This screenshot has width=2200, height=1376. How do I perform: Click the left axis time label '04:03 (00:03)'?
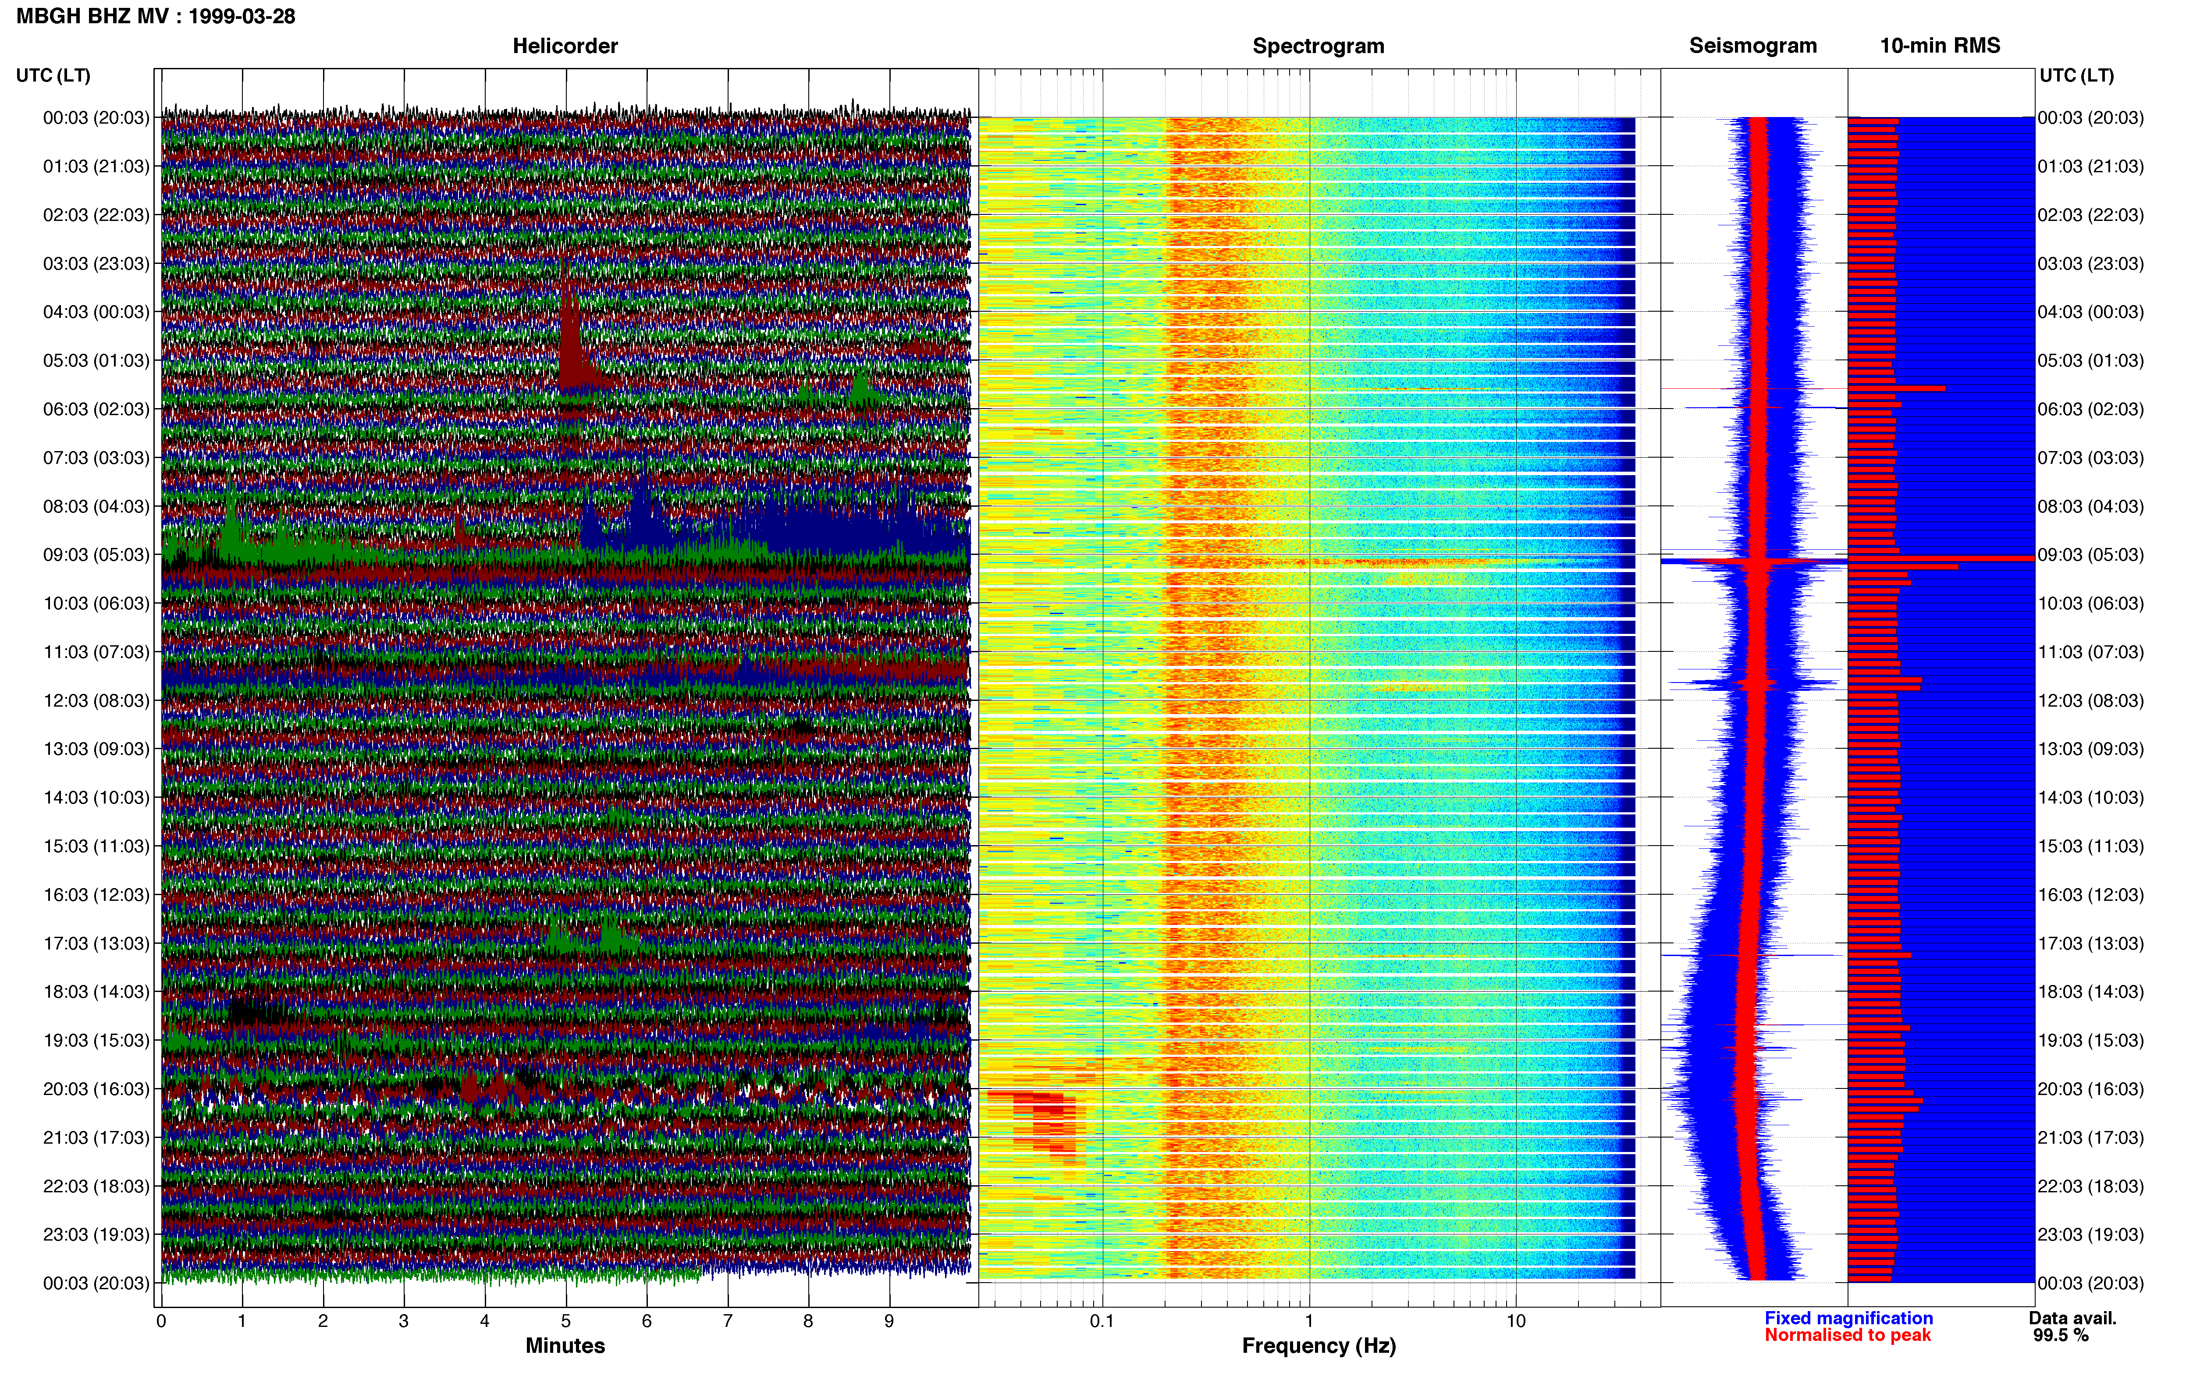pos(96,312)
